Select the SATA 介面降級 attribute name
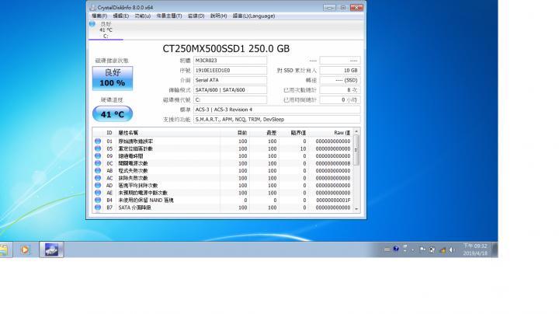Viewport: 559px width, 314px height. point(135,208)
